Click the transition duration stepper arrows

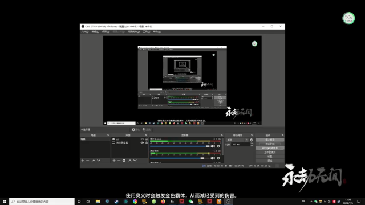coord(252,144)
